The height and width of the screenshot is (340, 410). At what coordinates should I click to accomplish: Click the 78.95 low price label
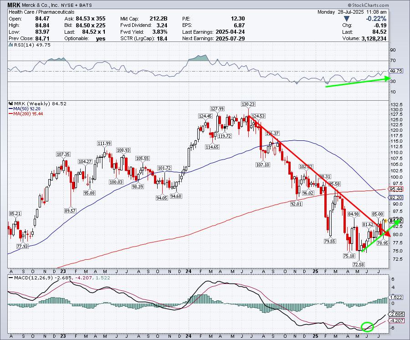[x=383, y=243]
